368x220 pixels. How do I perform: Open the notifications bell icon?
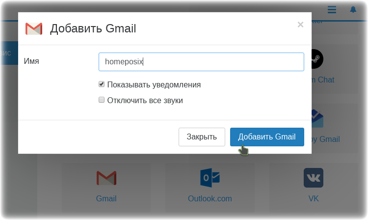(x=353, y=10)
